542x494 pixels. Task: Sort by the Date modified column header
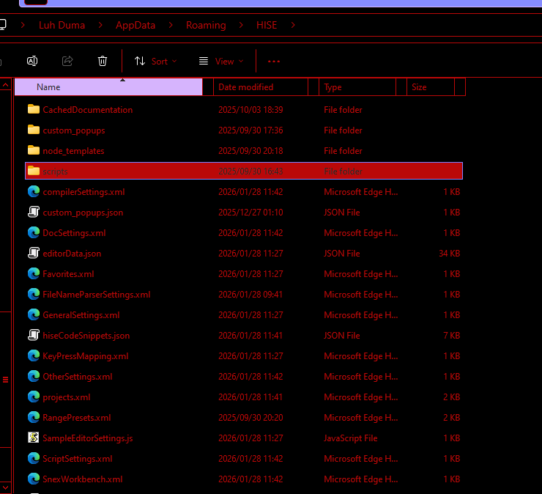tap(261, 86)
